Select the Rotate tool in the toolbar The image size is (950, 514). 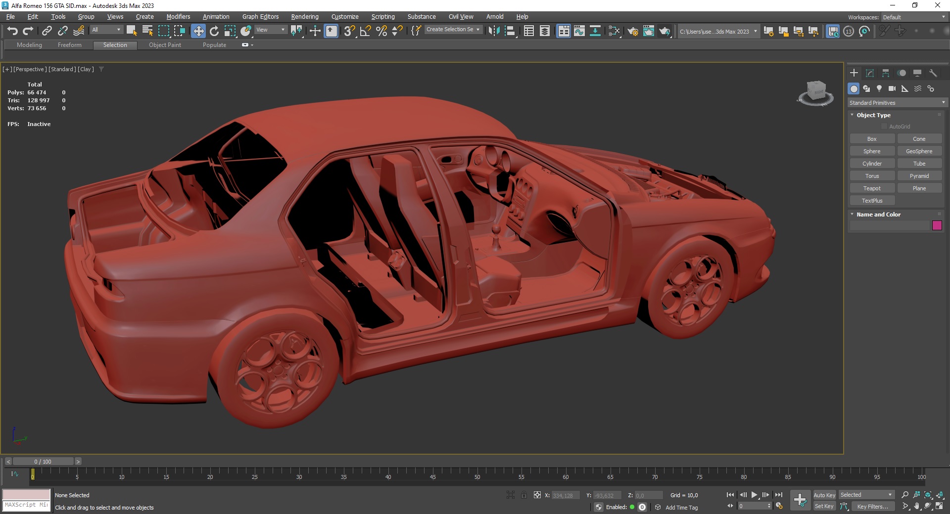tap(214, 31)
